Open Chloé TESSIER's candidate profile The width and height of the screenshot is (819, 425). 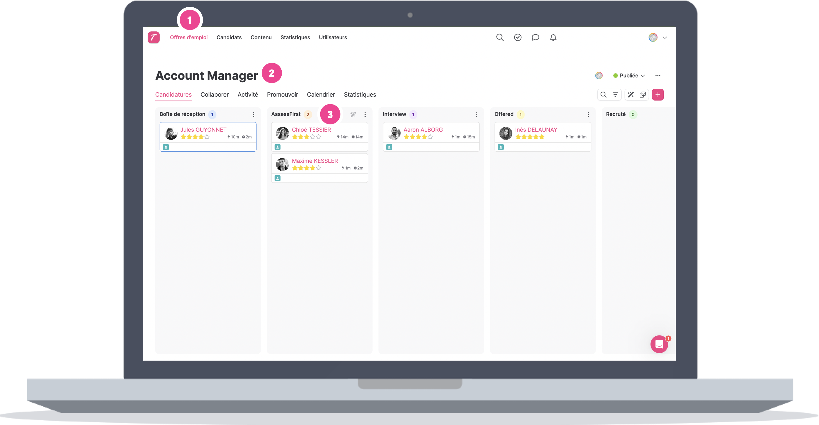[x=311, y=130]
